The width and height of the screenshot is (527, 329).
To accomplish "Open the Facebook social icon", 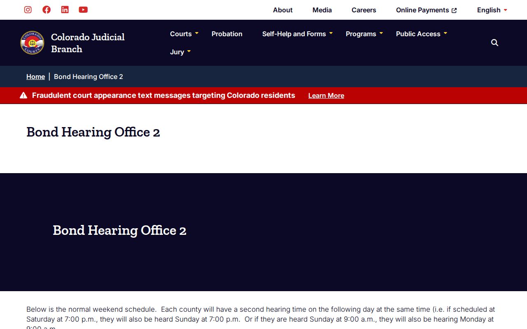I will [x=47, y=9].
